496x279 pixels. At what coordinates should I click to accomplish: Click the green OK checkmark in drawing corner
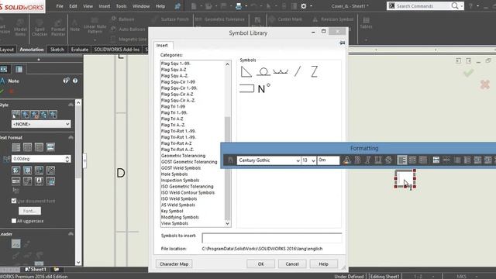tap(468, 72)
